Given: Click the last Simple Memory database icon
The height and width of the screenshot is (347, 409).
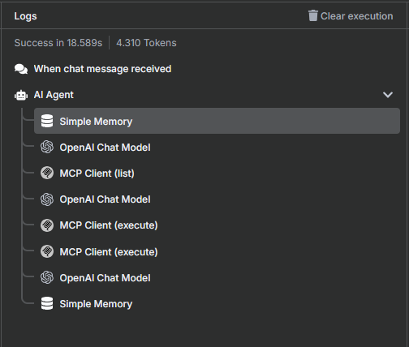Looking at the screenshot, I should pos(47,303).
